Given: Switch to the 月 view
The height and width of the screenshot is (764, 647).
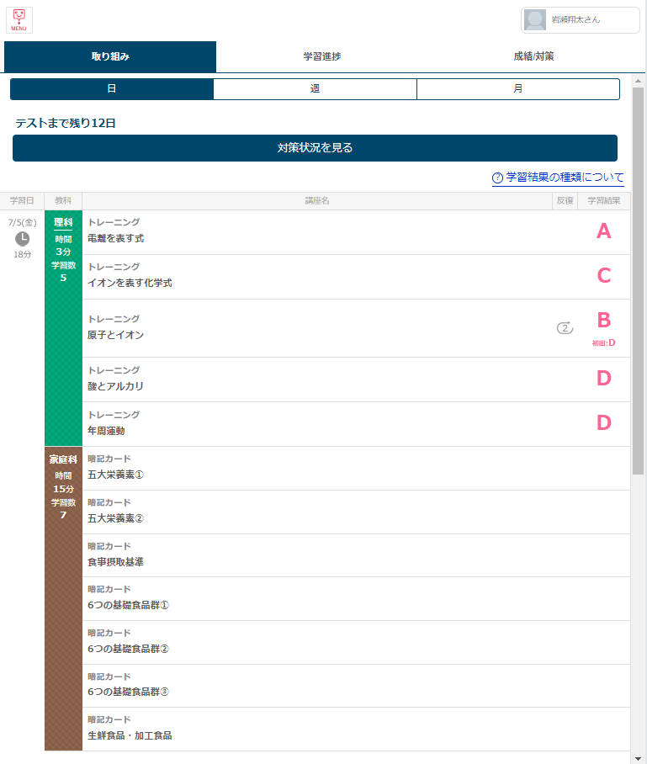Looking at the screenshot, I should pyautogui.click(x=518, y=89).
